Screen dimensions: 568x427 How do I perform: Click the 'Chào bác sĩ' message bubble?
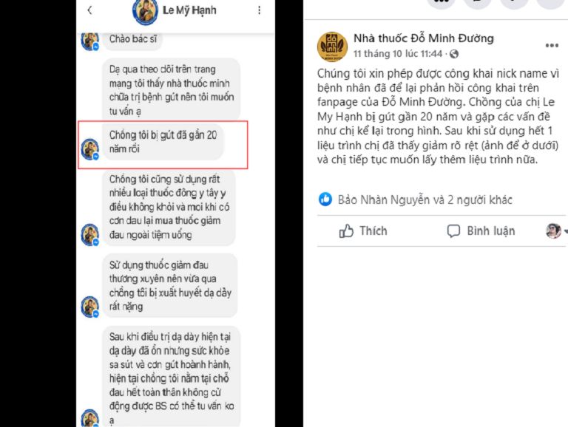coord(133,39)
